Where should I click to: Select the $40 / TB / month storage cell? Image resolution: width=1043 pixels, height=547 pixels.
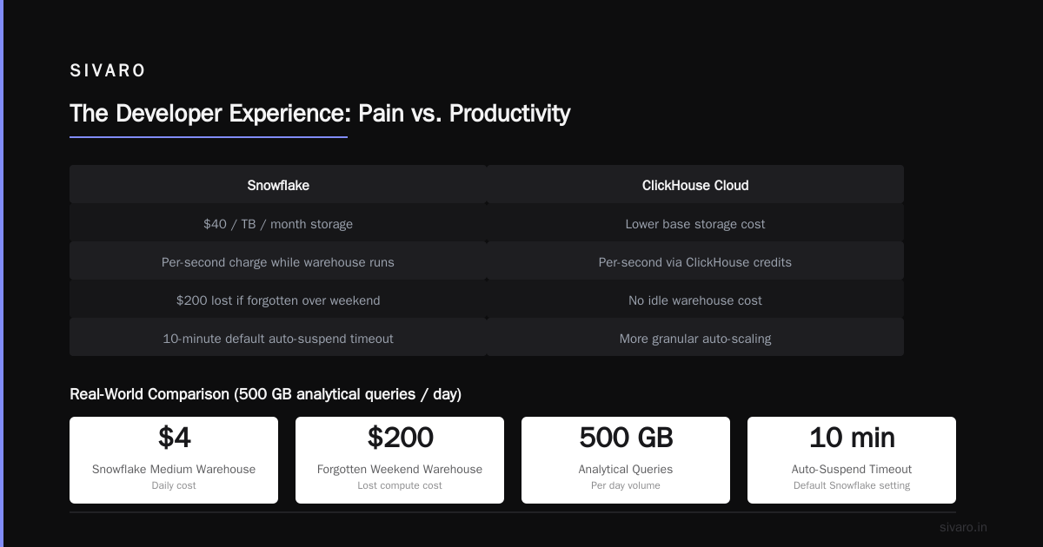pyautogui.click(x=278, y=224)
